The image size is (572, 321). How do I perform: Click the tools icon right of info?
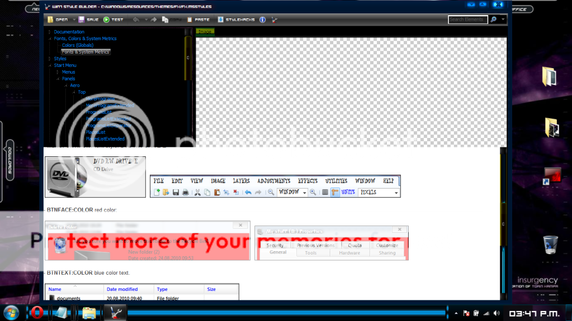[x=274, y=20]
